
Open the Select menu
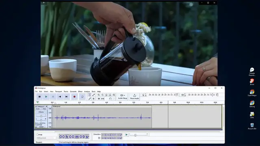(x=46, y=91)
